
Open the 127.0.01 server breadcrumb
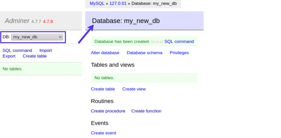tap(118, 4)
